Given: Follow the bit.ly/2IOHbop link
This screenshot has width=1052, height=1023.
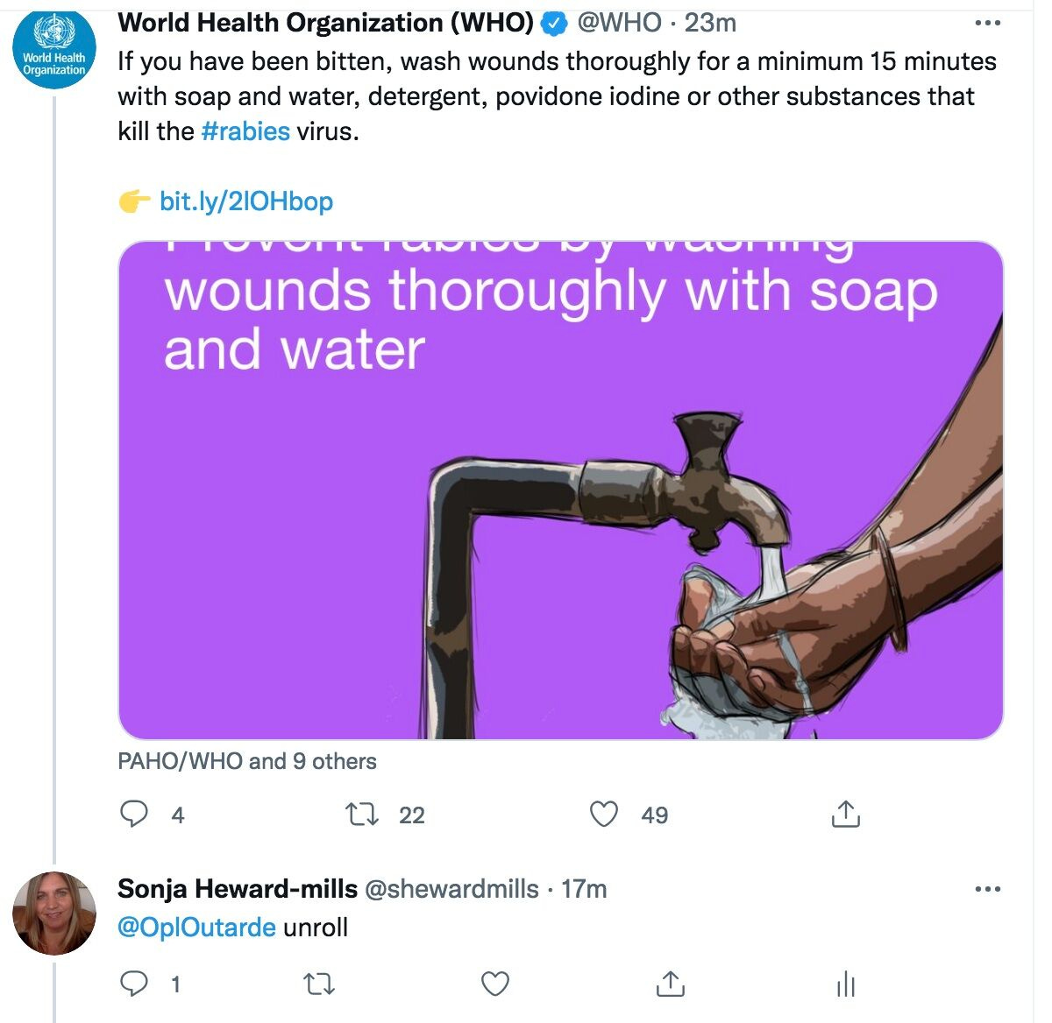Looking at the screenshot, I should pos(246,201).
